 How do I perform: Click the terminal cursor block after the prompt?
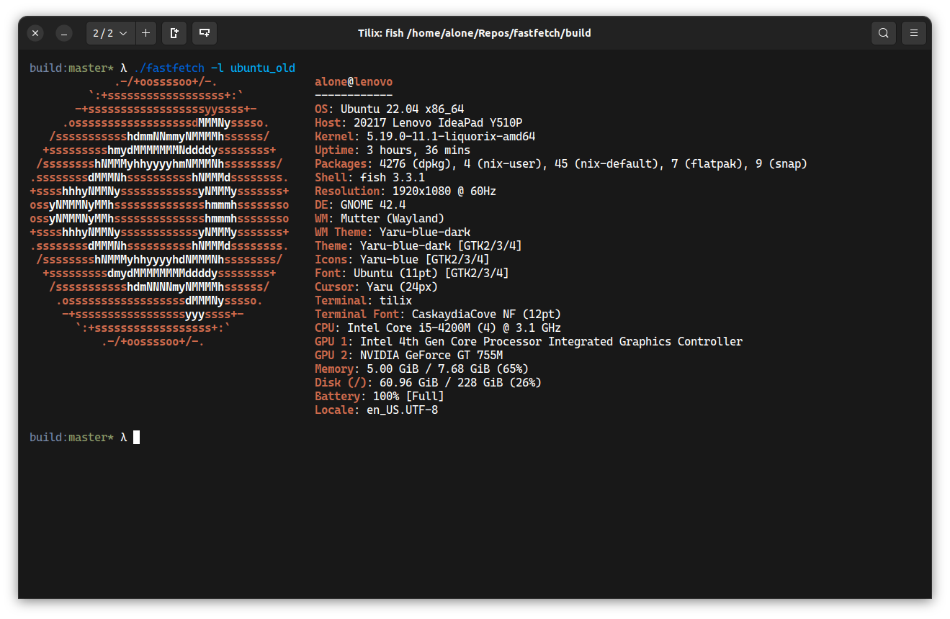(x=137, y=437)
